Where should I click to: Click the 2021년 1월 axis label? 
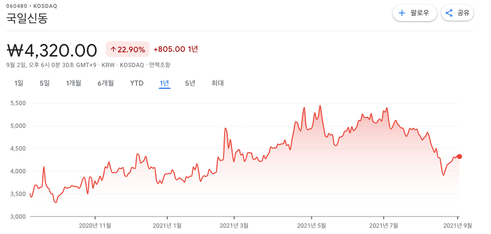point(167,226)
